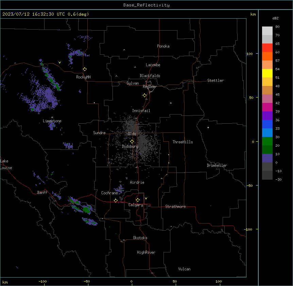Click the yellow V marker northwest of RockyMH
The width and height of the screenshot is (293, 286).
click(x=59, y=62)
